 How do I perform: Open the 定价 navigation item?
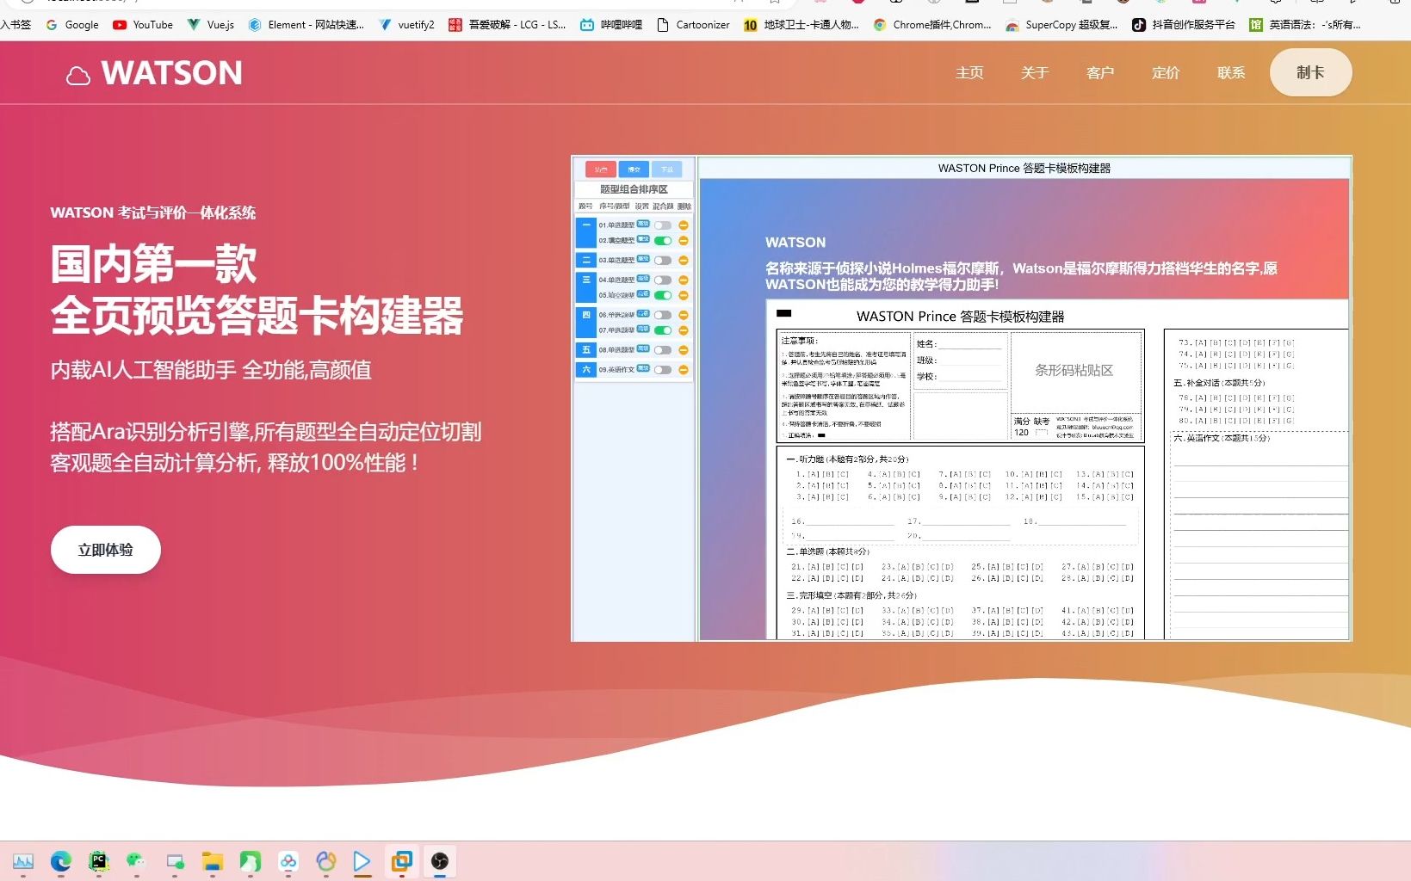[x=1166, y=73]
